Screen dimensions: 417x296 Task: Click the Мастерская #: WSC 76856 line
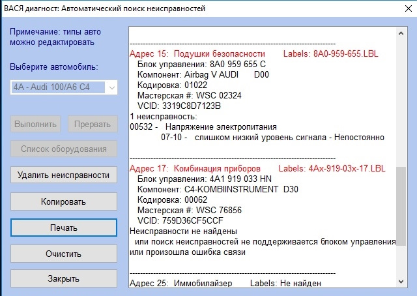tap(190, 210)
